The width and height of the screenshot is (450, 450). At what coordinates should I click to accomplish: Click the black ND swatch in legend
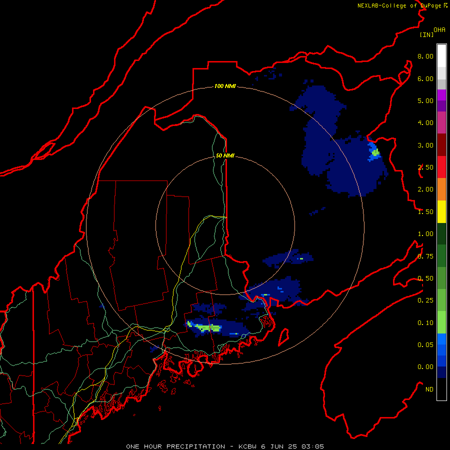[441, 389]
